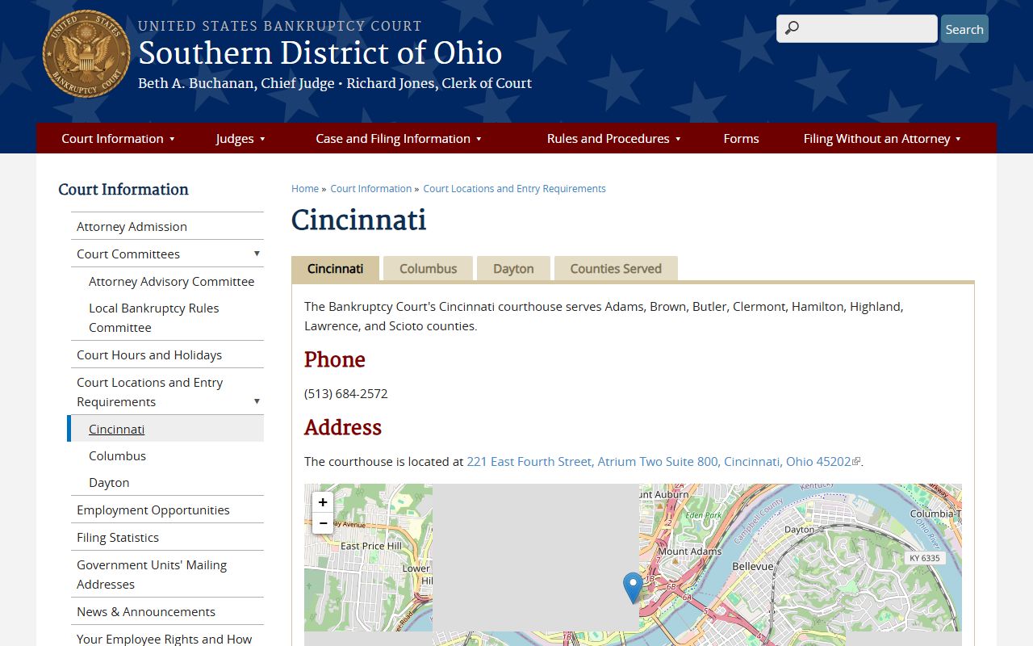
Task: Select Columbus in the sidebar
Action: pyautogui.click(x=117, y=455)
